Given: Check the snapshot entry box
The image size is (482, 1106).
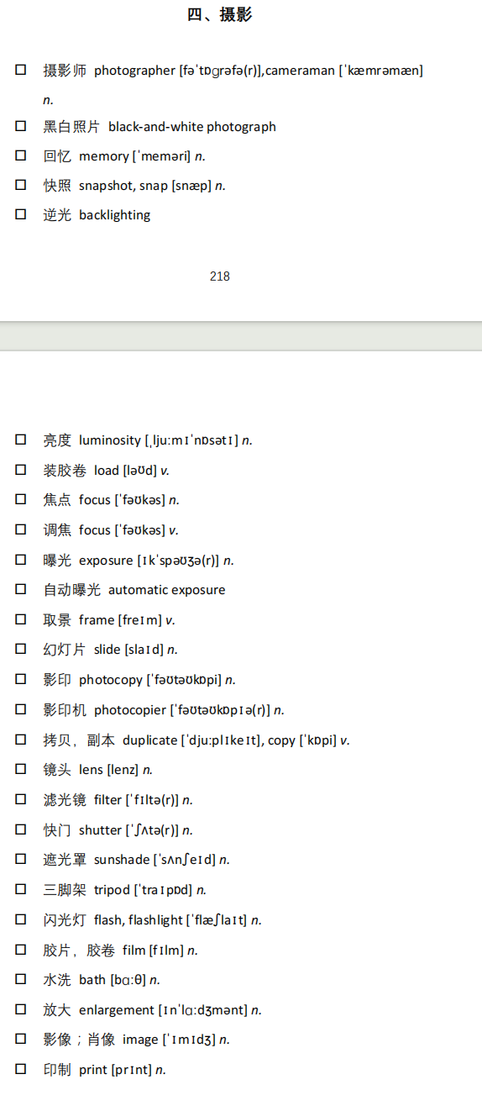Looking at the screenshot, I should (x=21, y=185).
